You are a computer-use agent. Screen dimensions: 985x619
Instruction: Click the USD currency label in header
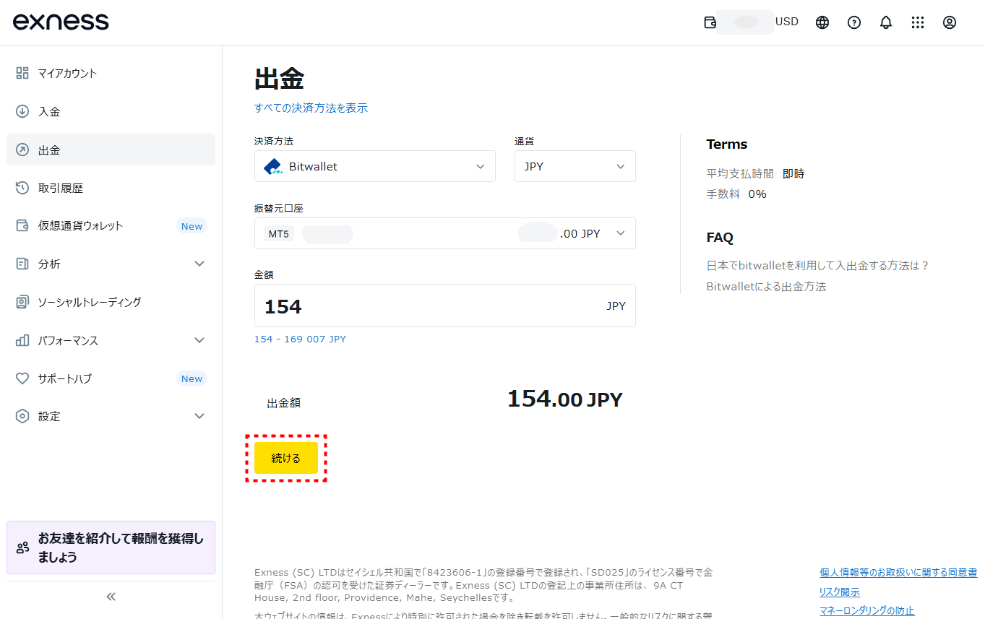click(x=787, y=22)
